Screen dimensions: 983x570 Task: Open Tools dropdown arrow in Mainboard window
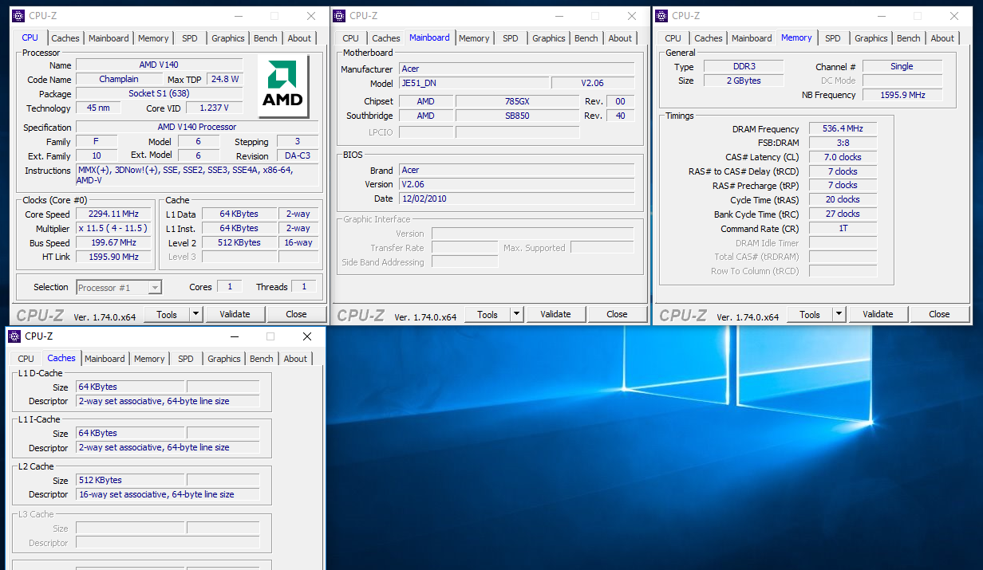pyautogui.click(x=517, y=314)
